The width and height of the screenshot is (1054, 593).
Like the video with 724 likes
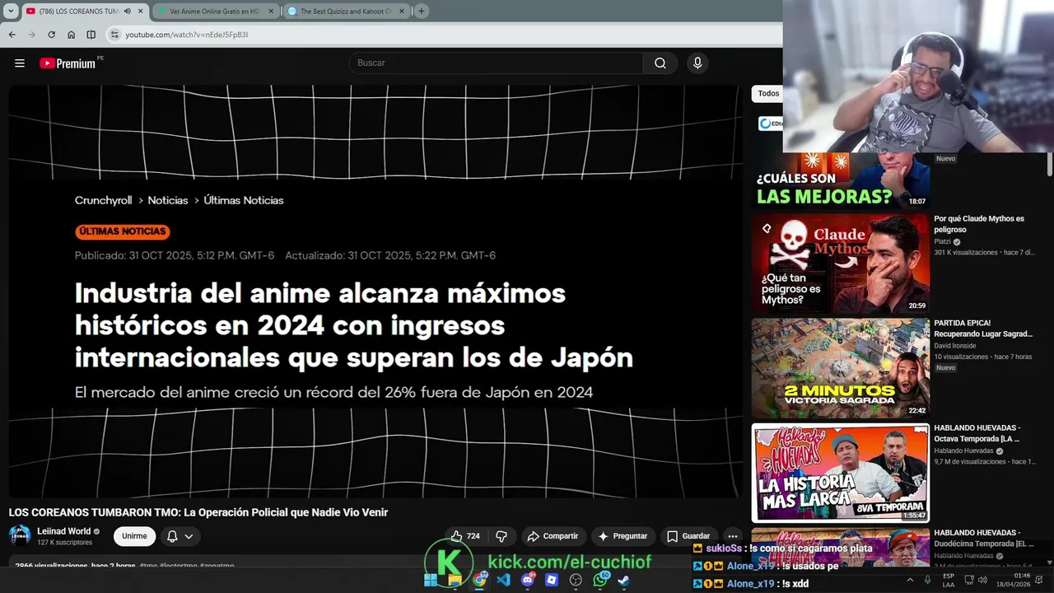click(465, 536)
